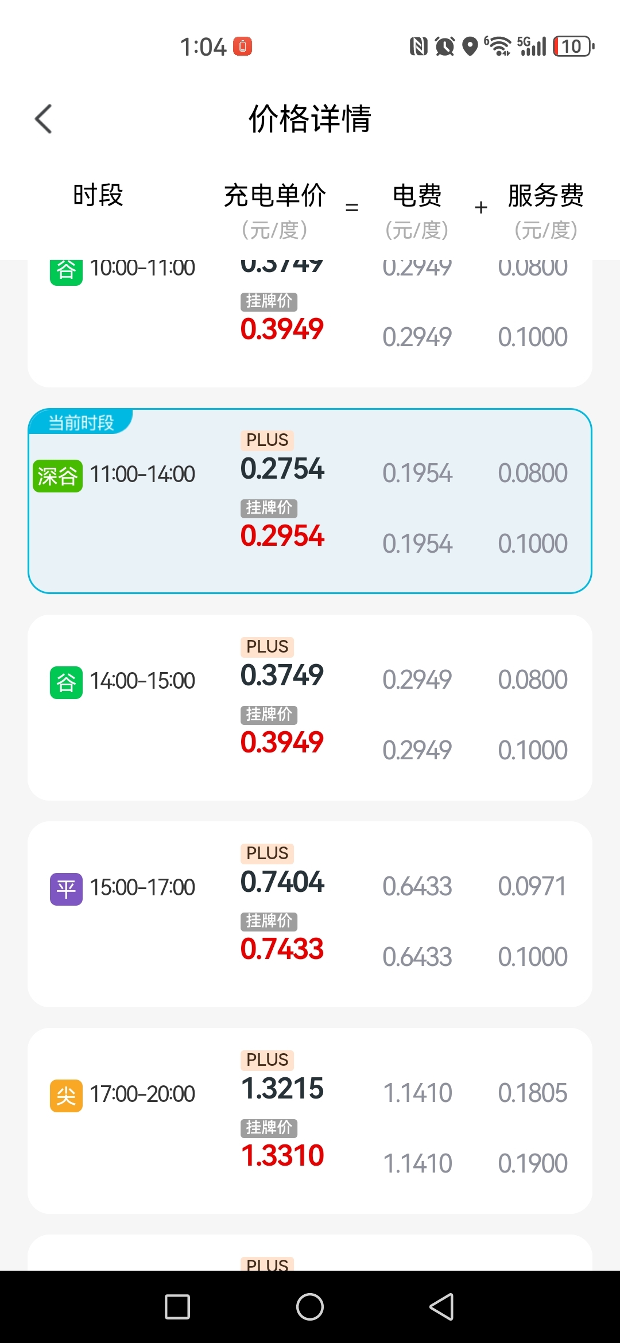Tap the back arrow icon
Screen dimensions: 620x1343
[x=44, y=119]
